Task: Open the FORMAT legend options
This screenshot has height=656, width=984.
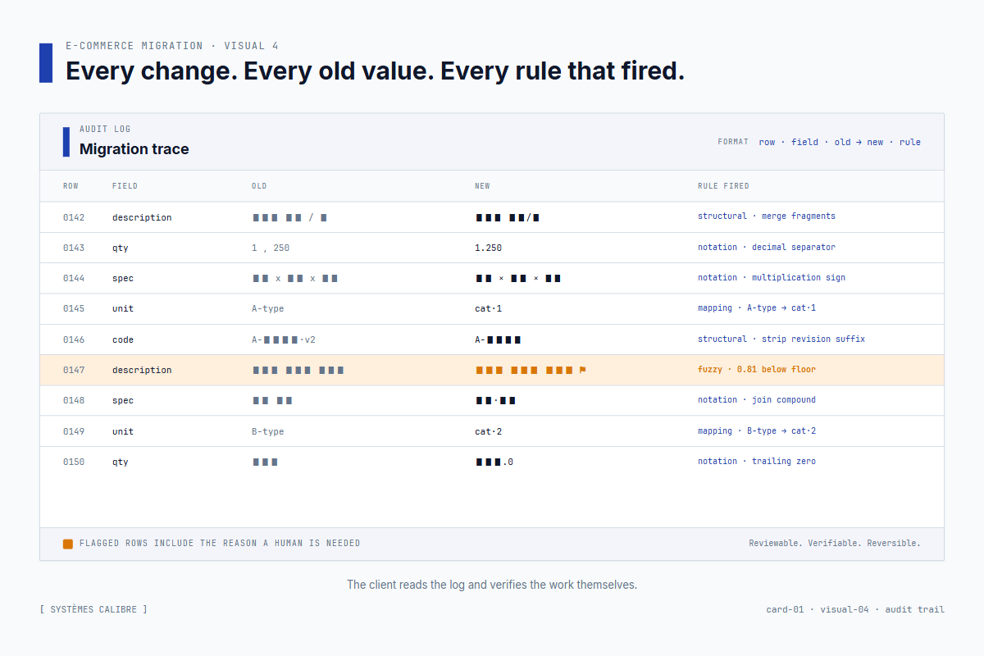Action: tap(732, 142)
